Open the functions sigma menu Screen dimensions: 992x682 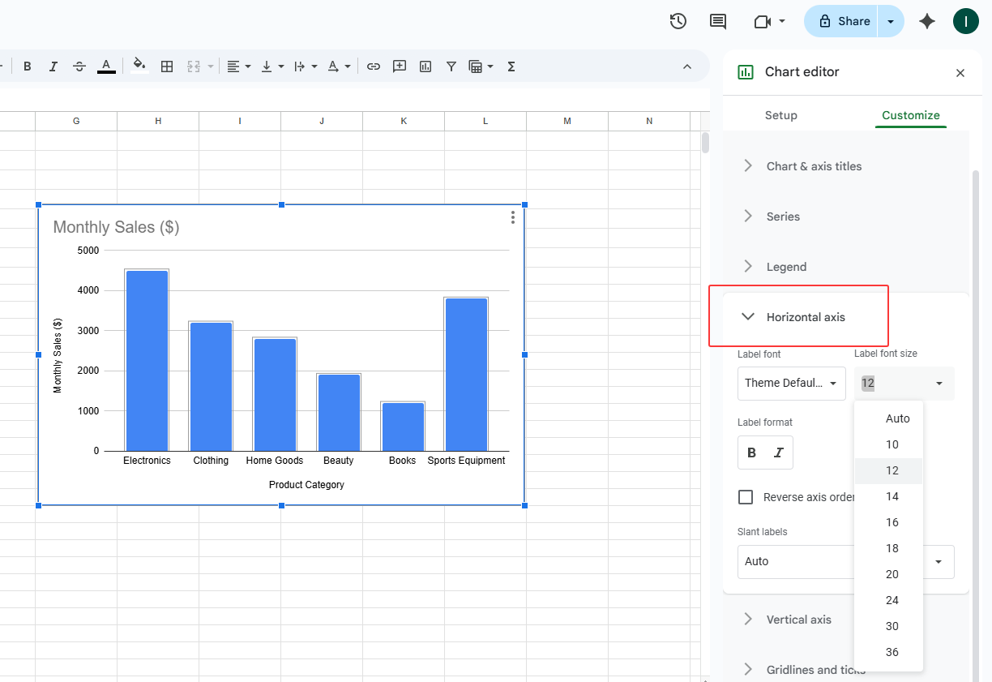(511, 66)
